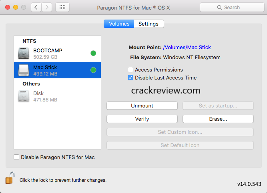Click the Disk drive icon under Others

[24, 96]
